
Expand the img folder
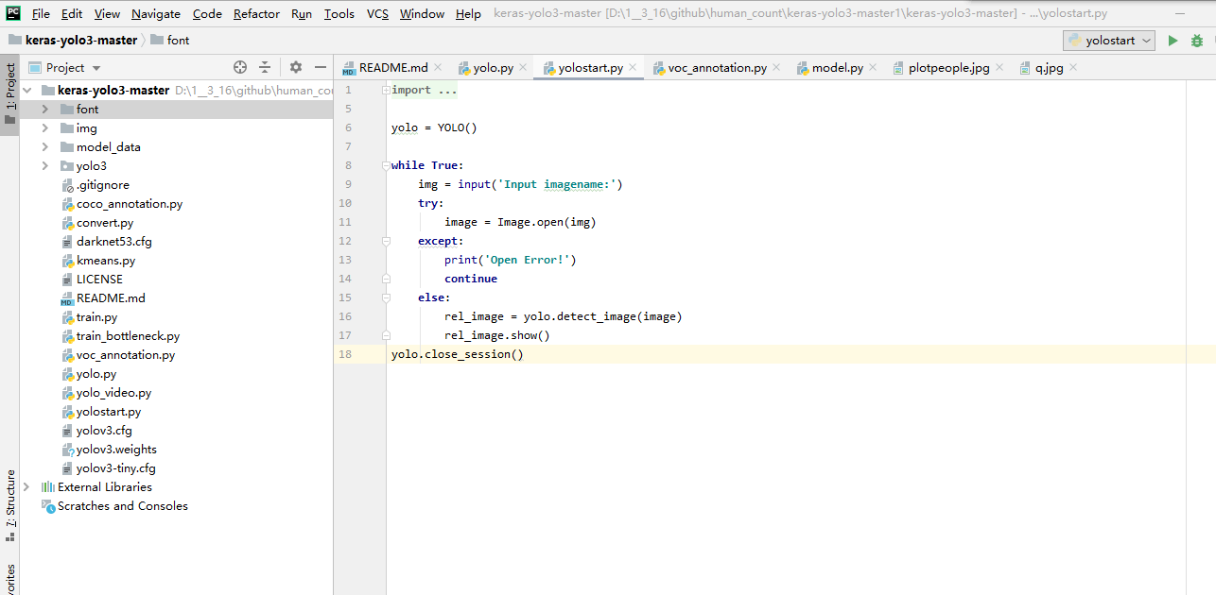pos(44,128)
